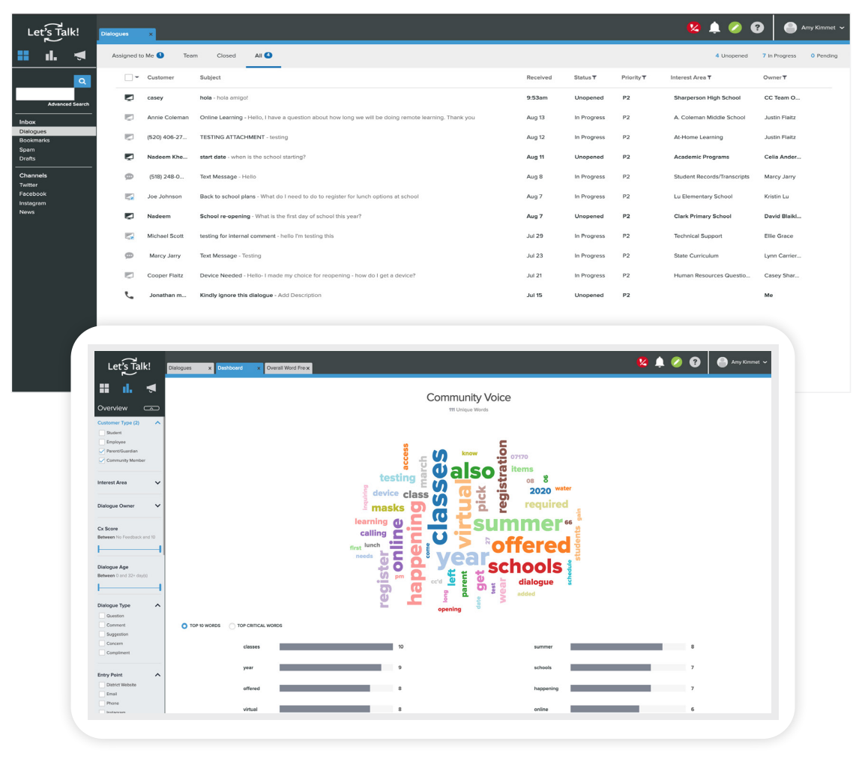Uncheck the Parent/Guardian customer type filter
Screen dimensions: 862x759
(101, 451)
